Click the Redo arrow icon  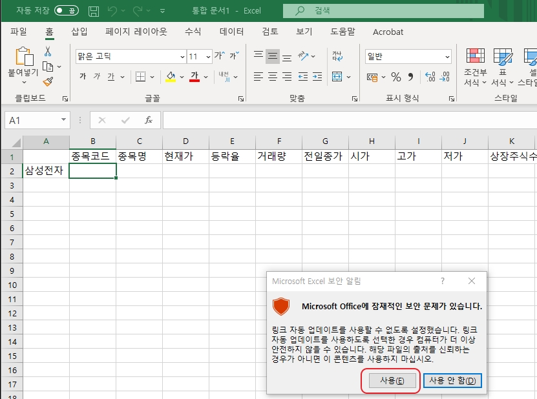pos(138,11)
